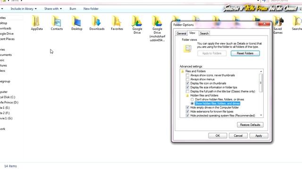Click the Advanced settings scrollbar thumb
302x169 pixels.
point(261,83)
